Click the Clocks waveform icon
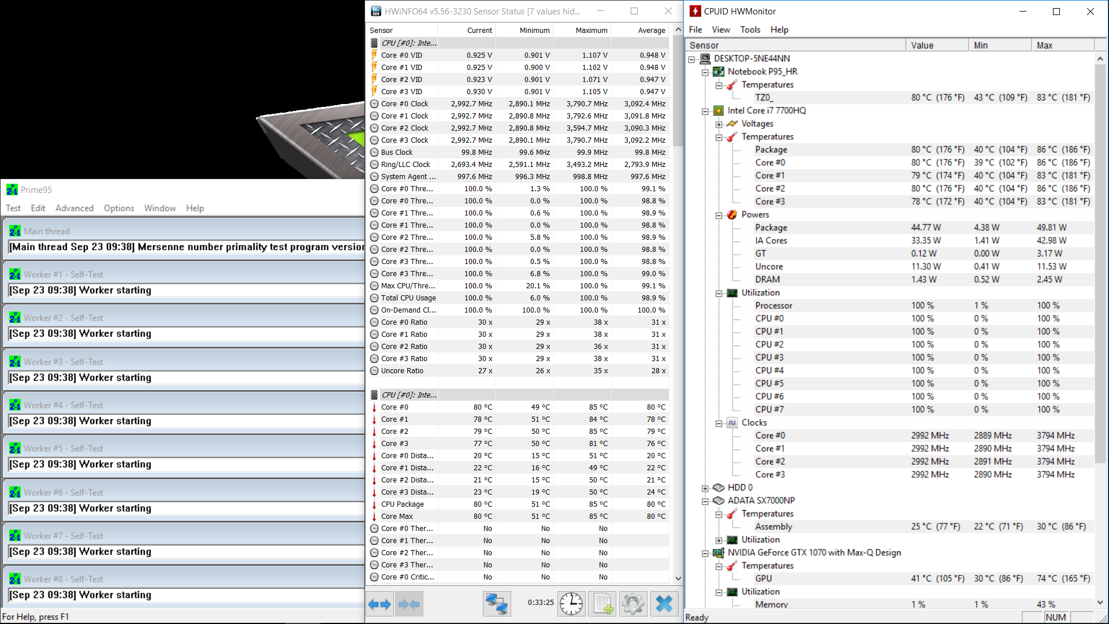The image size is (1109, 624). pos(732,422)
